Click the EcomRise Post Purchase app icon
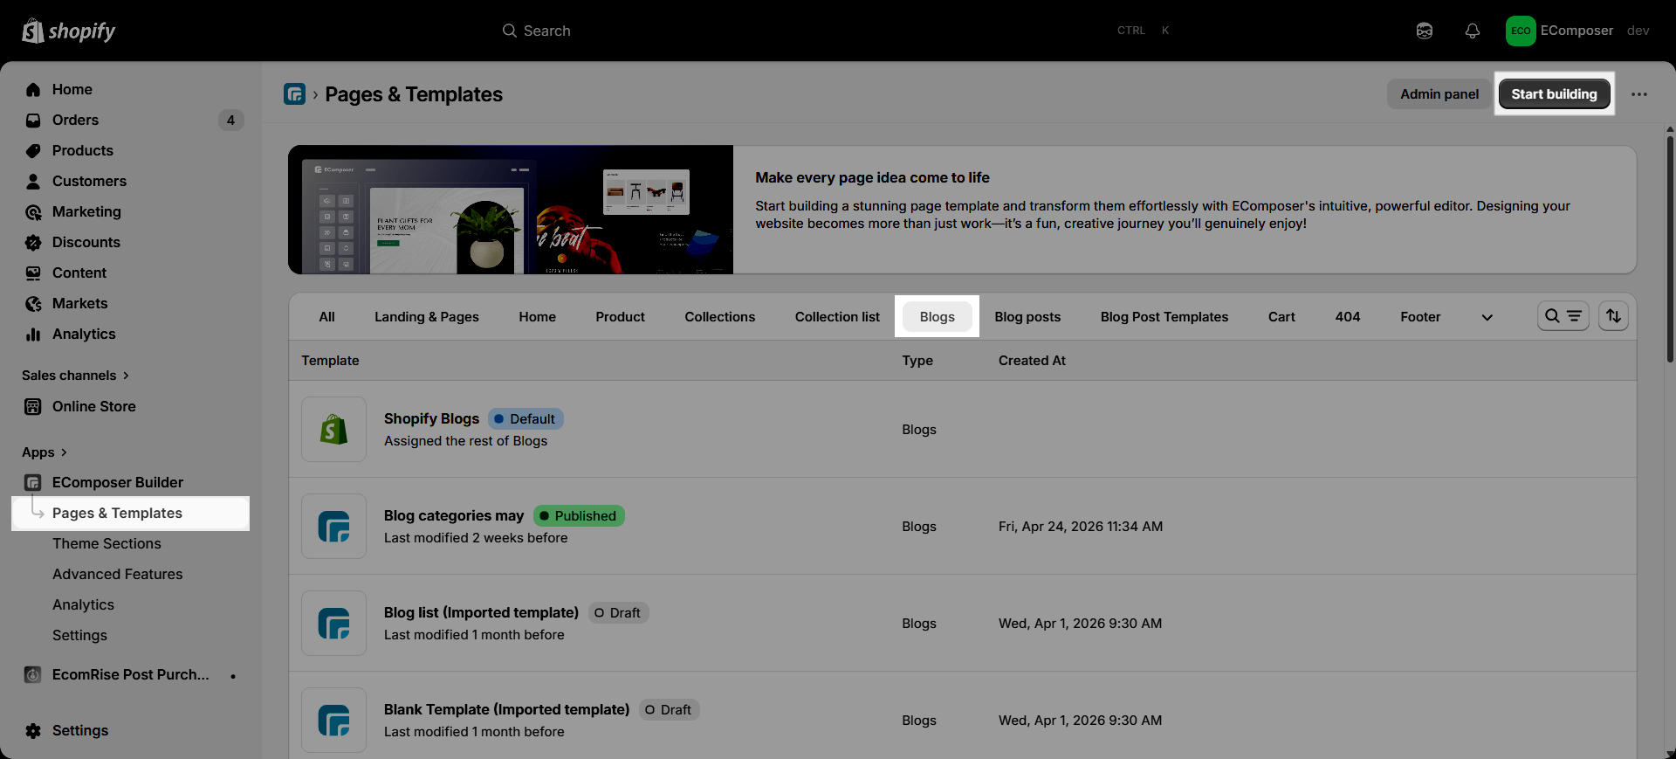 [x=33, y=674]
